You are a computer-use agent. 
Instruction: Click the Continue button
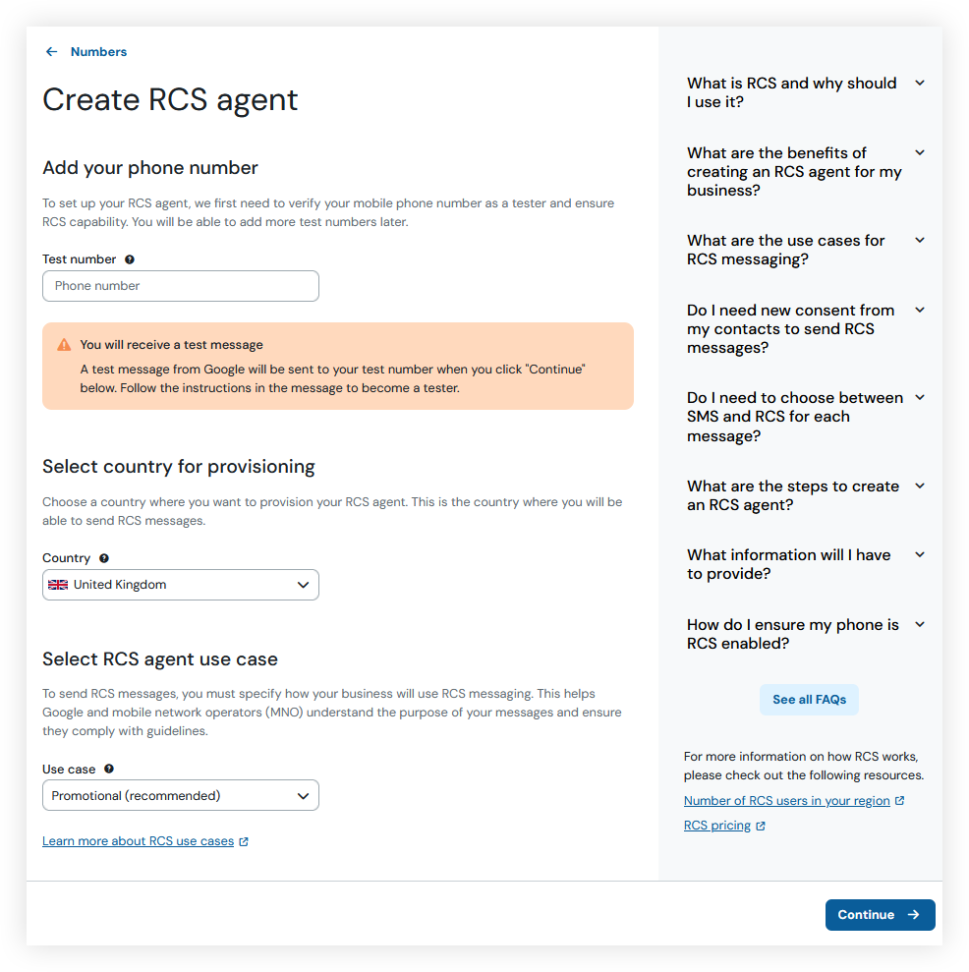[880, 914]
